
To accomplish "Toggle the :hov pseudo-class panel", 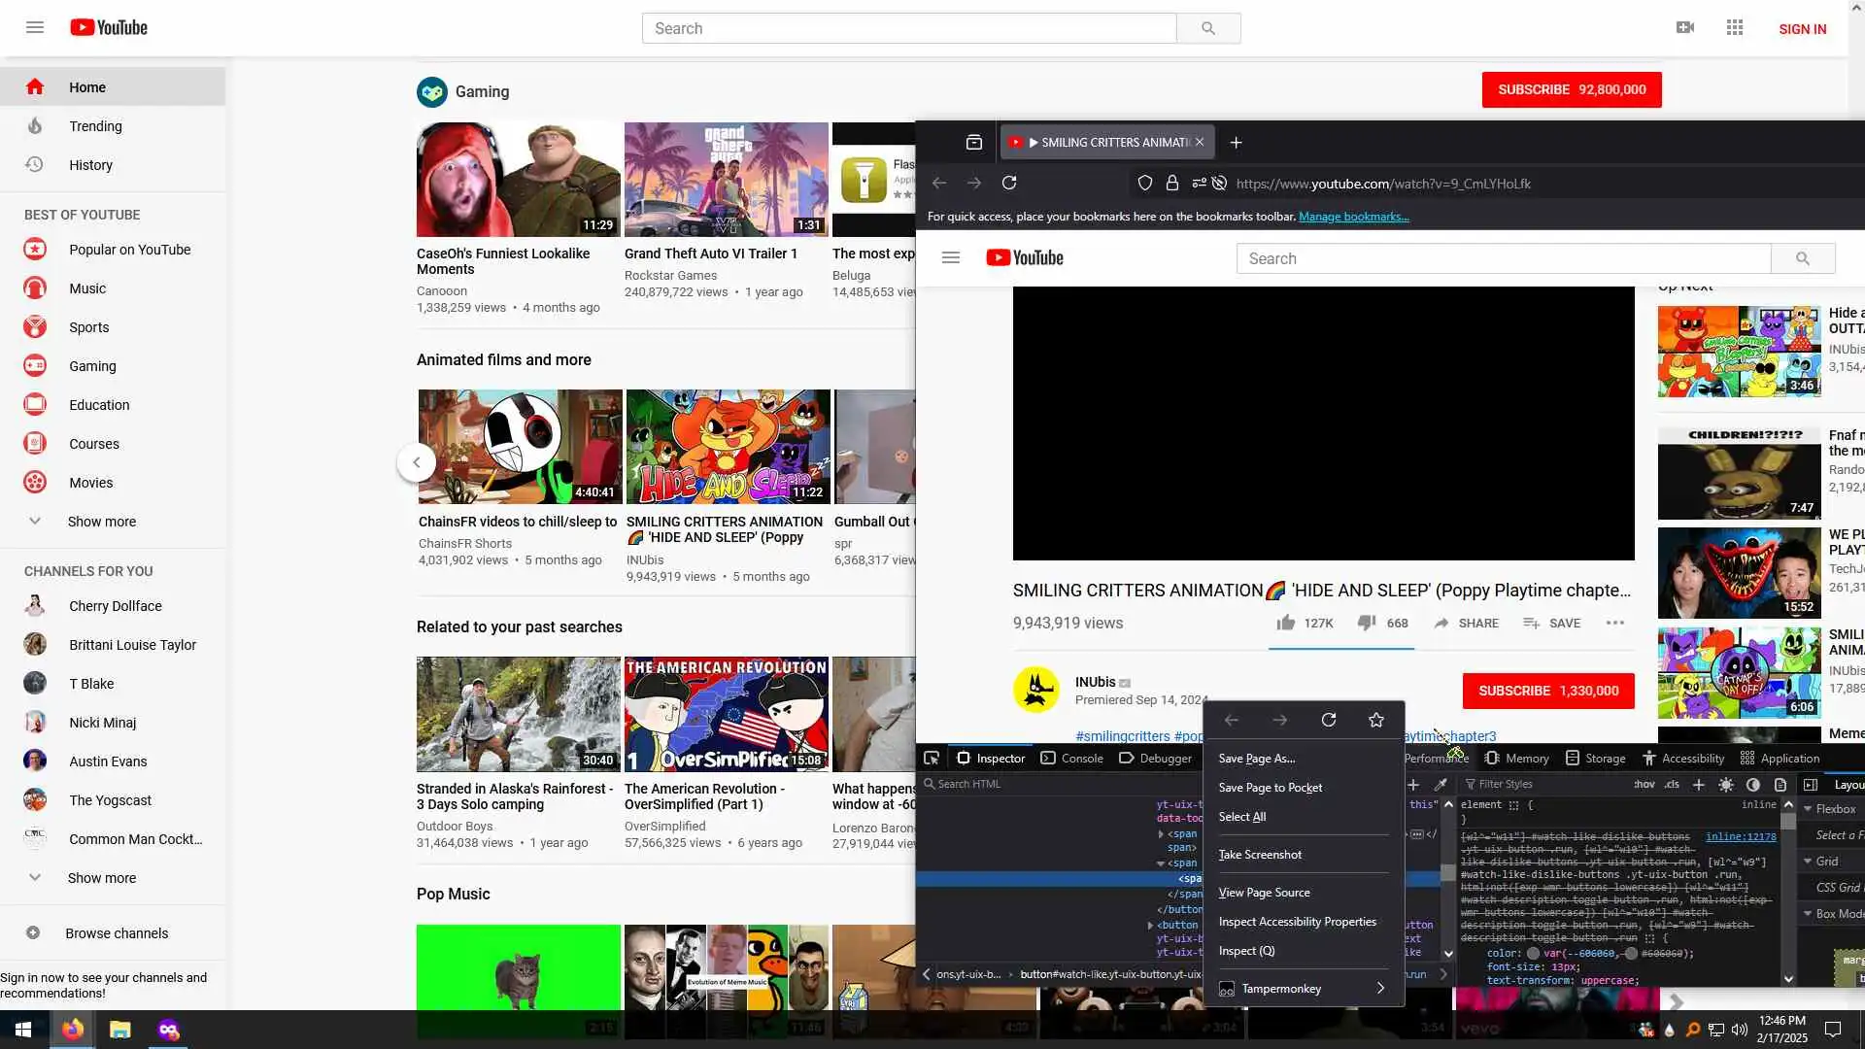I will click(x=1644, y=785).
